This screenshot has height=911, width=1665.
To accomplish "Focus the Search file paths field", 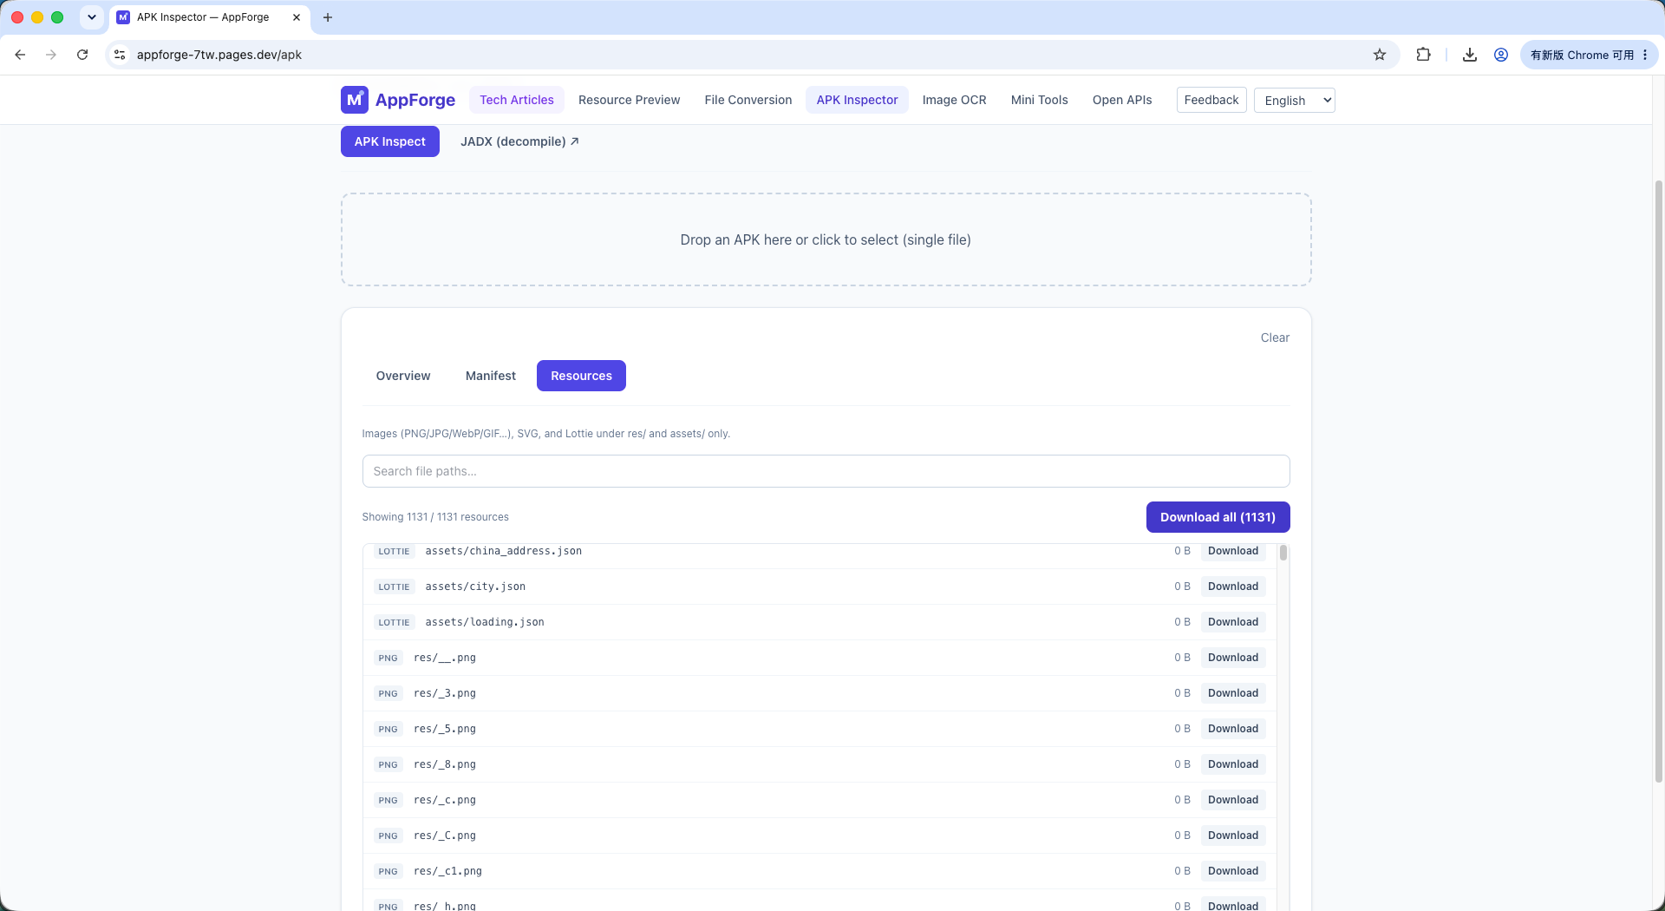I will pos(826,471).
